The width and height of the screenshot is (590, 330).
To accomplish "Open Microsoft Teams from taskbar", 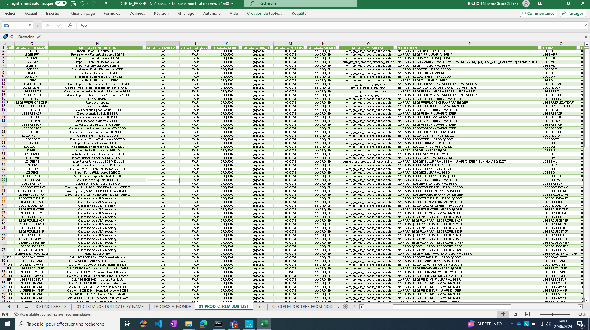I will point(234,324).
